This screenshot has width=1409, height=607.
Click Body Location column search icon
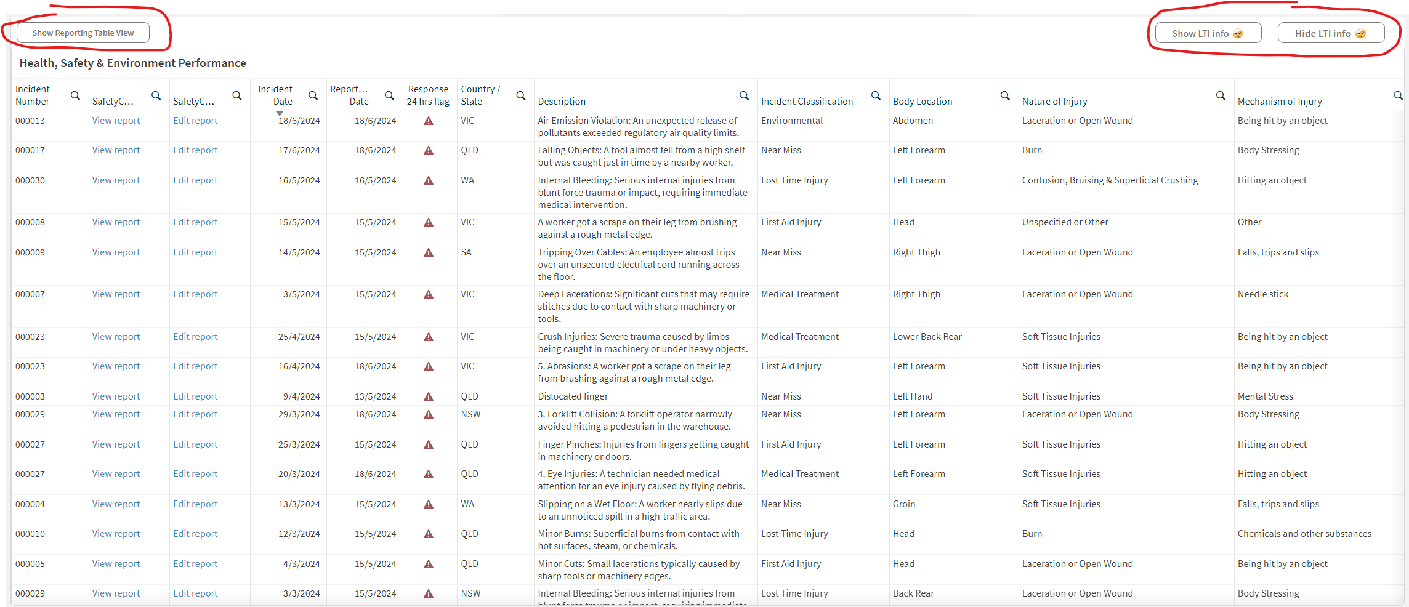[1005, 95]
